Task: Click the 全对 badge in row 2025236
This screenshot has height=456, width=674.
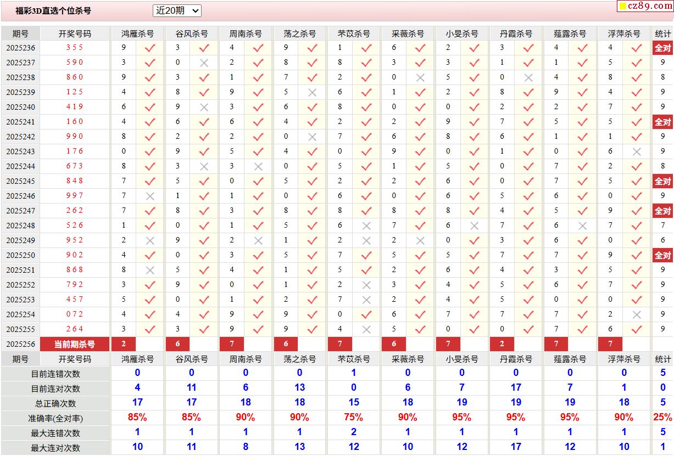Action: coord(662,48)
